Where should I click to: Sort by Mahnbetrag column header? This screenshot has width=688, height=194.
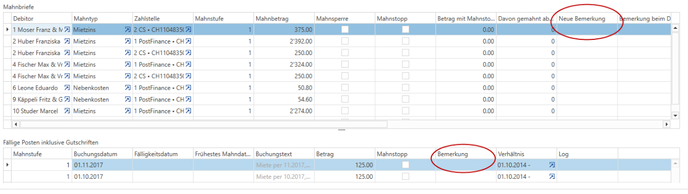click(x=284, y=19)
